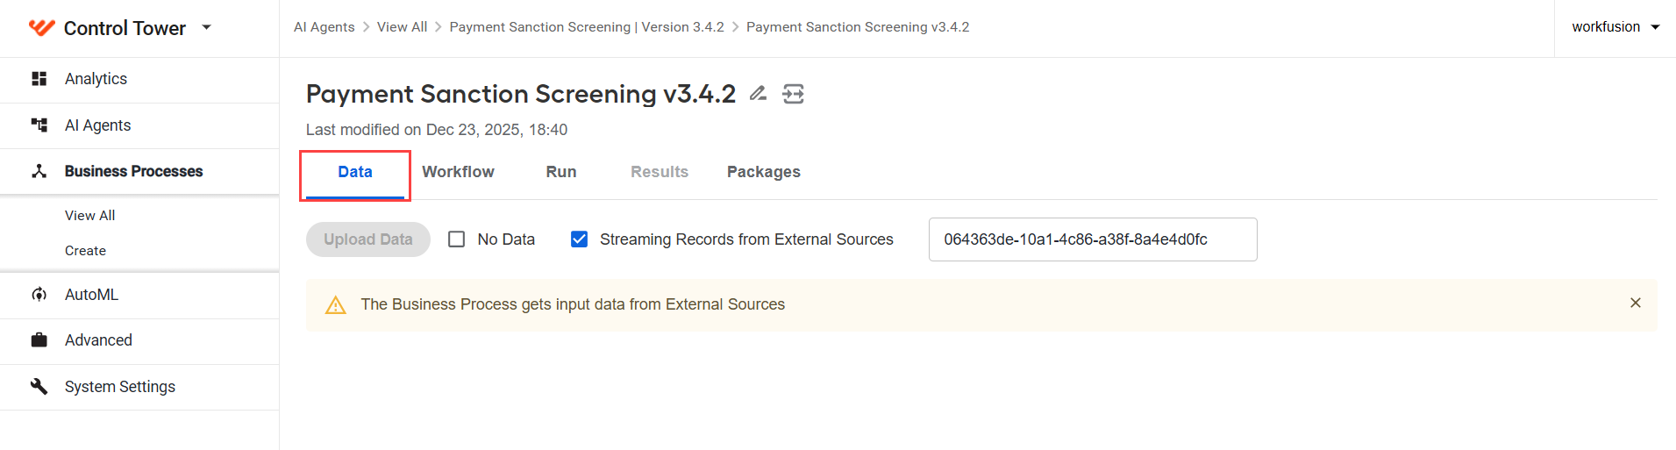
Task: Select the Run tab
Action: 561,172
